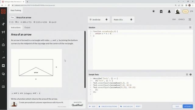
Task: Click the SKIP button
Action: (92, 106)
